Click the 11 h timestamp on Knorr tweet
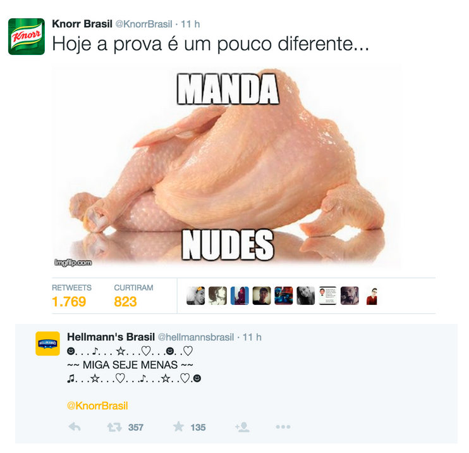Screen dimensions: 469x453 point(190,24)
